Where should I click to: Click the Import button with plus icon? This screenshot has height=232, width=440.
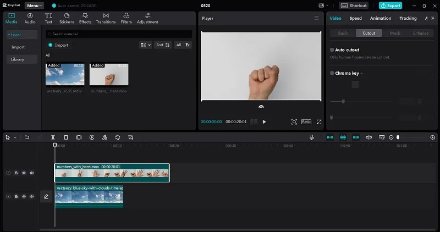pyautogui.click(x=58, y=45)
